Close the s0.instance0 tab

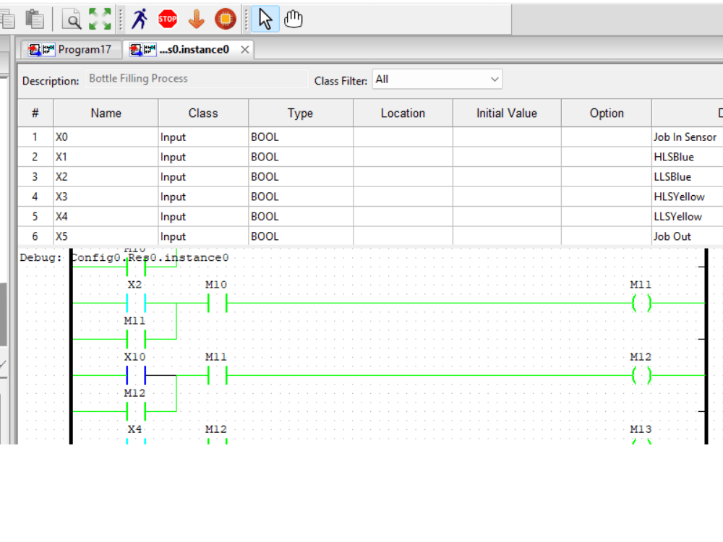click(x=244, y=50)
